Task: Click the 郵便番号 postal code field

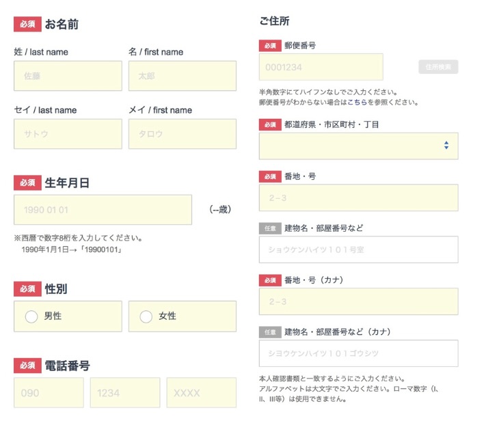Action: [321, 67]
